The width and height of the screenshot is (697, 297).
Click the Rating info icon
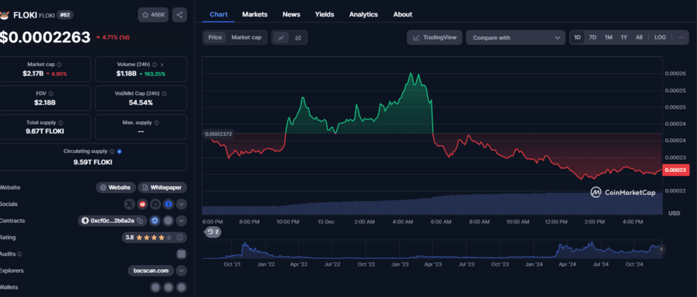[179, 237]
